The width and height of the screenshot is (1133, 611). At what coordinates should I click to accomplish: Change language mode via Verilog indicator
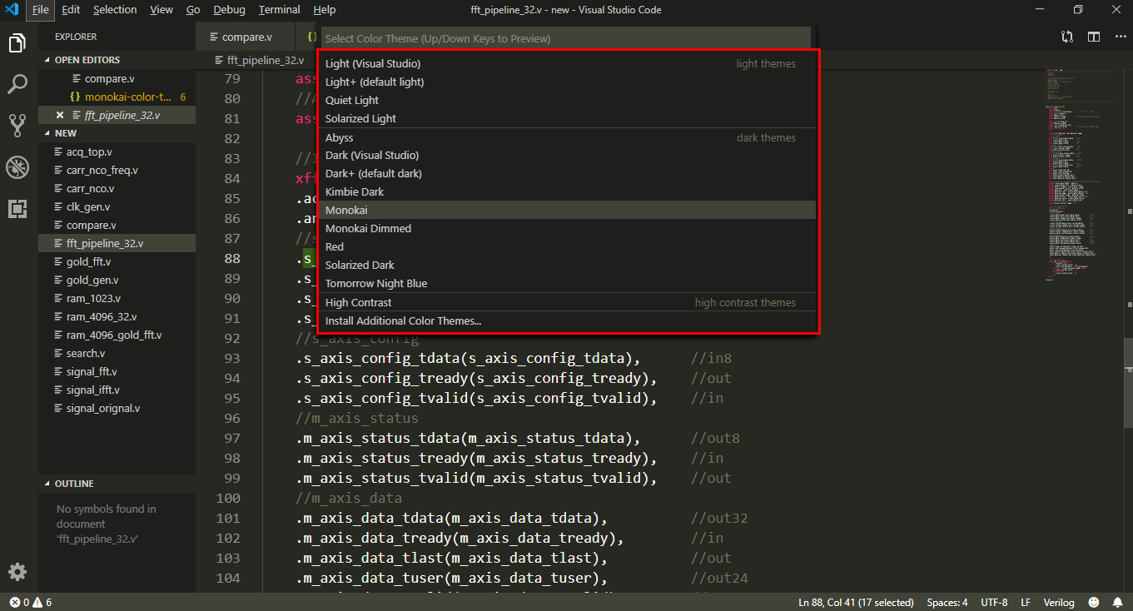tap(1057, 602)
